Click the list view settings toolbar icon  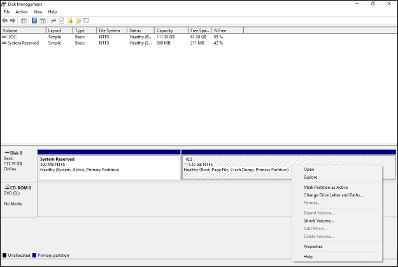[x=87, y=20]
